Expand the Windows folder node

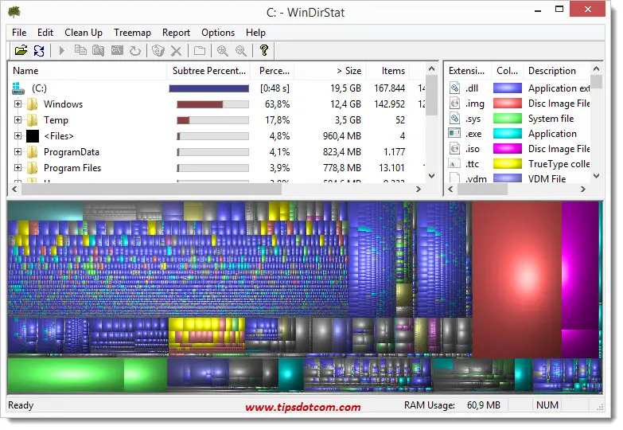click(x=18, y=104)
